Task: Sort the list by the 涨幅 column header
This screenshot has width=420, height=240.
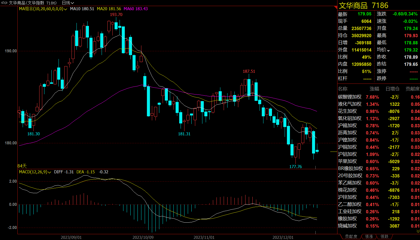Action: (x=374, y=89)
